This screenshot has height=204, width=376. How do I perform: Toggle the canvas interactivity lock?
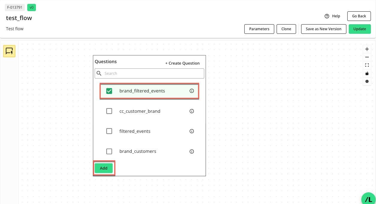tap(367, 73)
